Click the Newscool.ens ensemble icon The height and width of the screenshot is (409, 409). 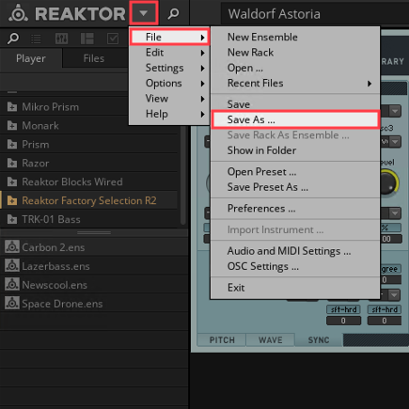point(12,285)
